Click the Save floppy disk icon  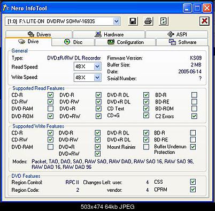[133, 21]
